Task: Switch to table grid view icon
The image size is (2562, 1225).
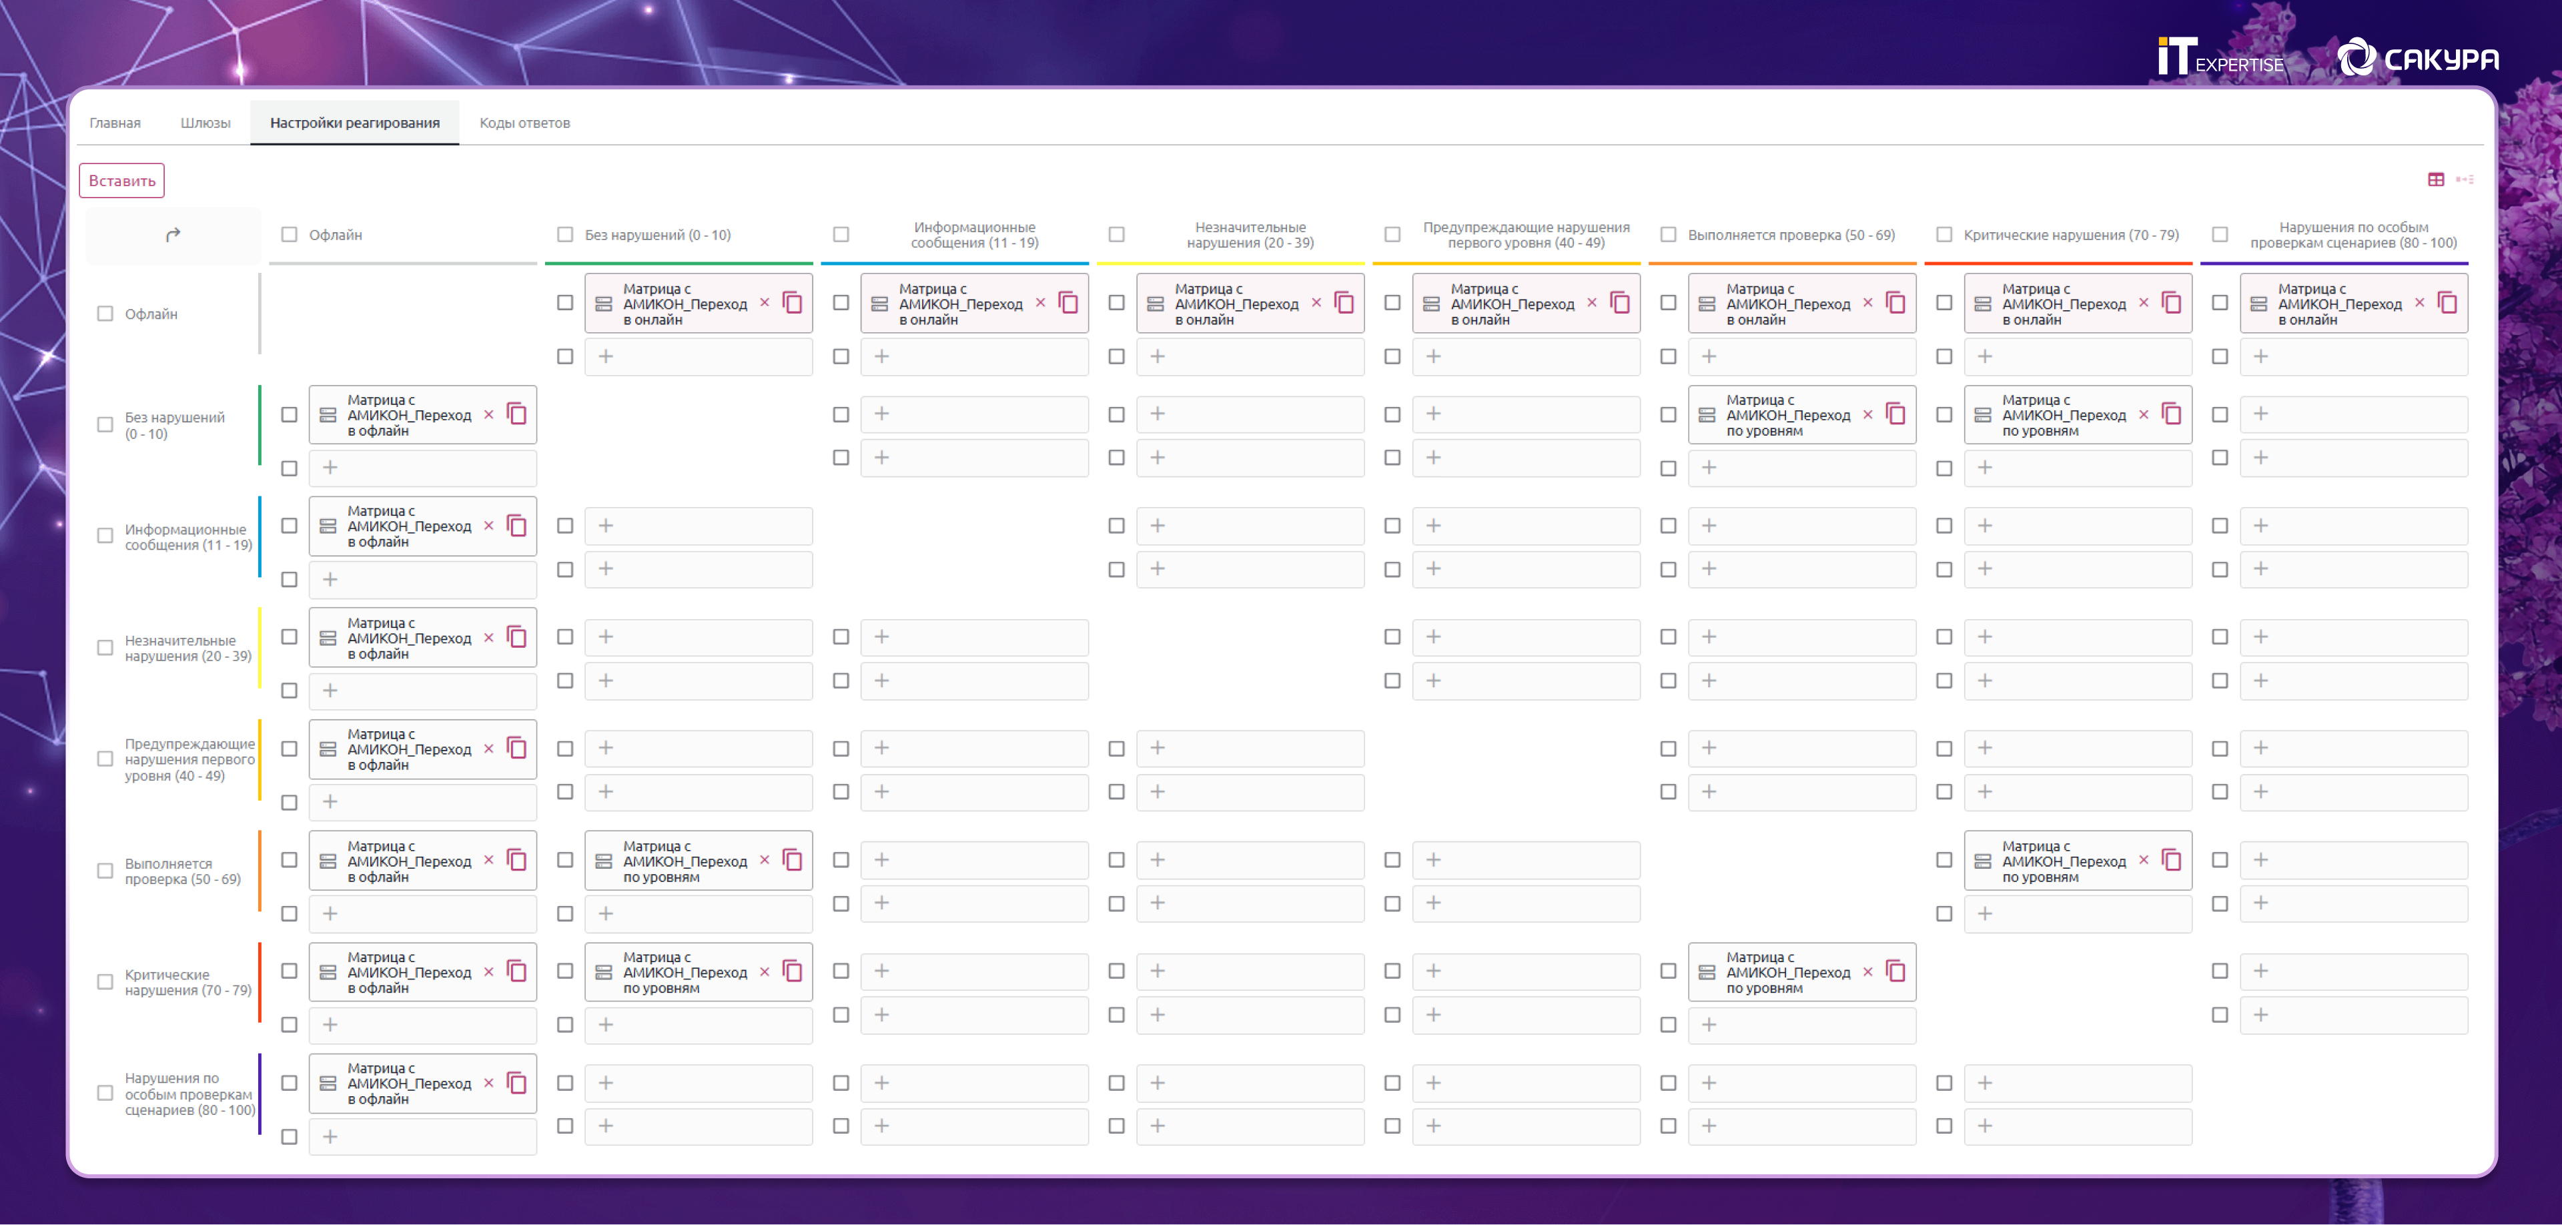Action: (x=2436, y=179)
